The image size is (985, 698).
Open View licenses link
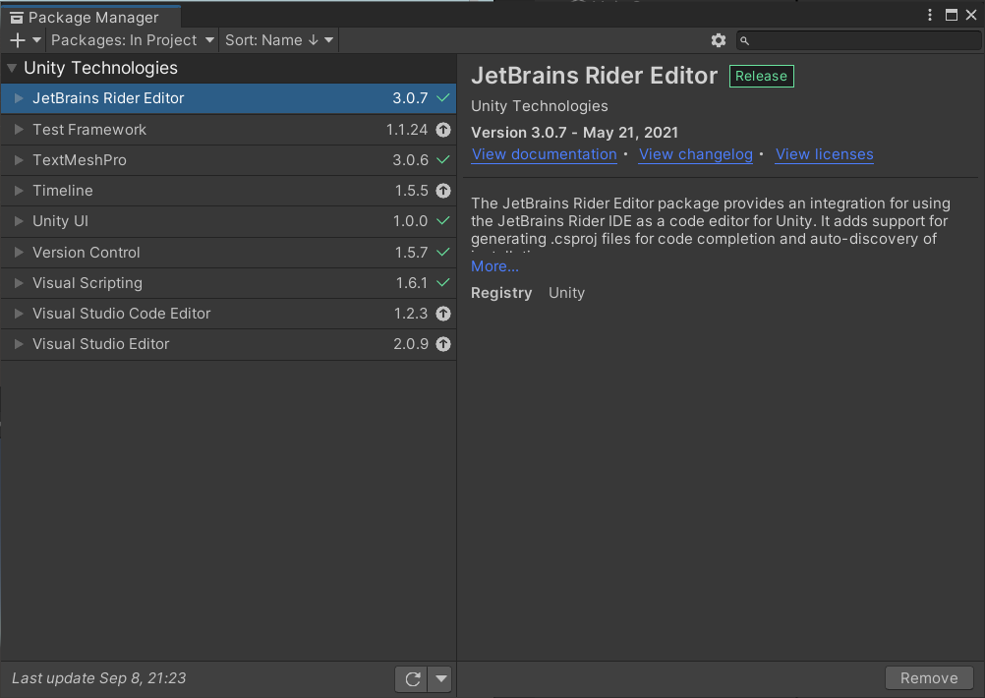[824, 154]
